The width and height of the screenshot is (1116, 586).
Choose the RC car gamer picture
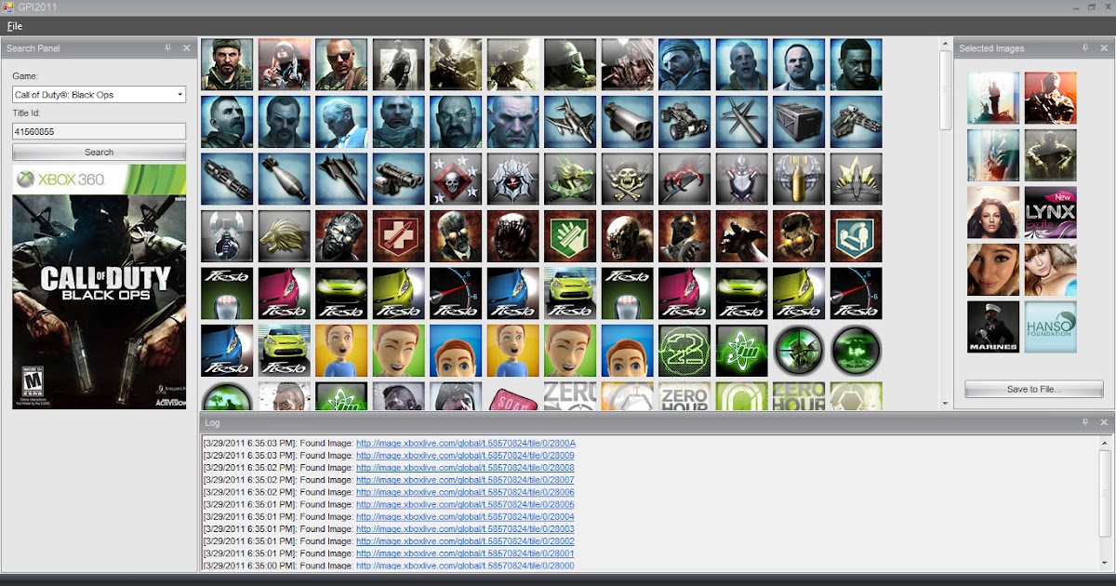684,122
